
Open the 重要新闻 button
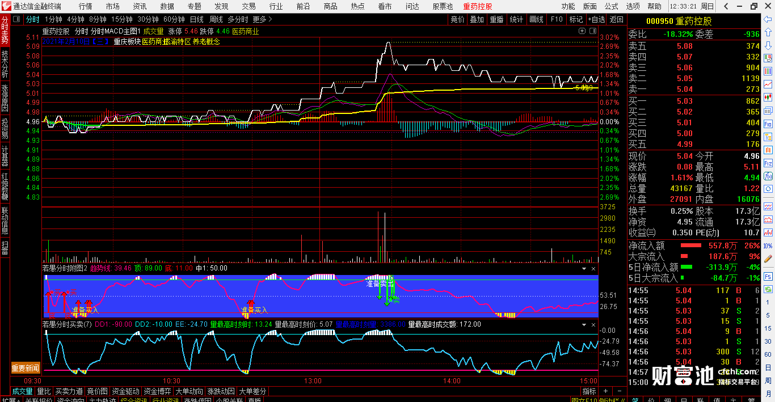click(26, 369)
